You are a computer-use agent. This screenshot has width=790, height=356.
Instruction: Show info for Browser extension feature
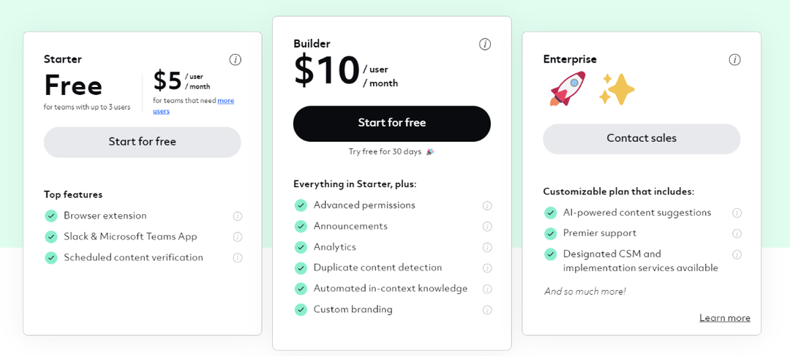pyautogui.click(x=238, y=216)
